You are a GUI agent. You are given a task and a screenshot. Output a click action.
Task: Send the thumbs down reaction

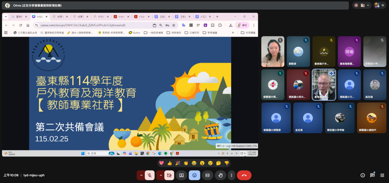pyautogui.click(x=227, y=163)
